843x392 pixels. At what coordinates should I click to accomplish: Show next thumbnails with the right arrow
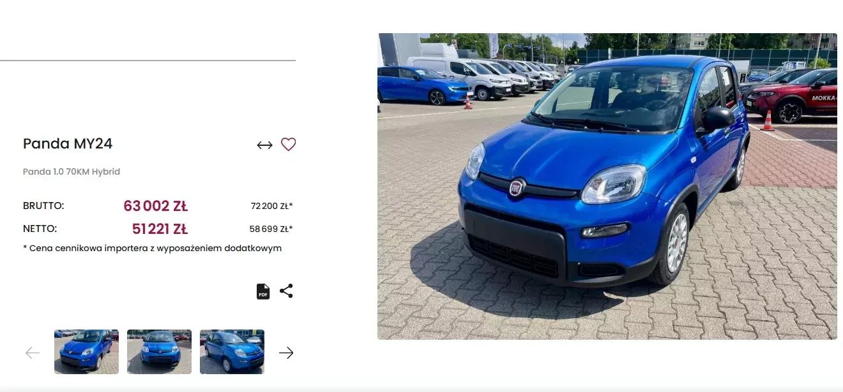pos(286,352)
